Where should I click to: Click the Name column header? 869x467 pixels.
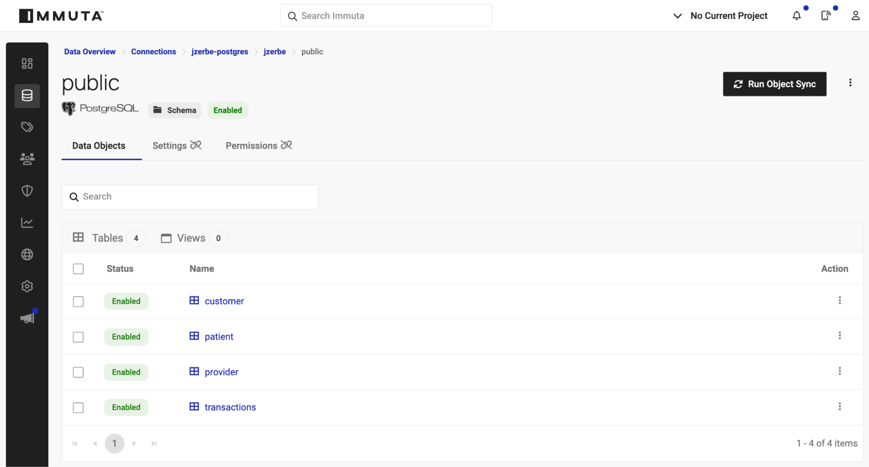(202, 269)
